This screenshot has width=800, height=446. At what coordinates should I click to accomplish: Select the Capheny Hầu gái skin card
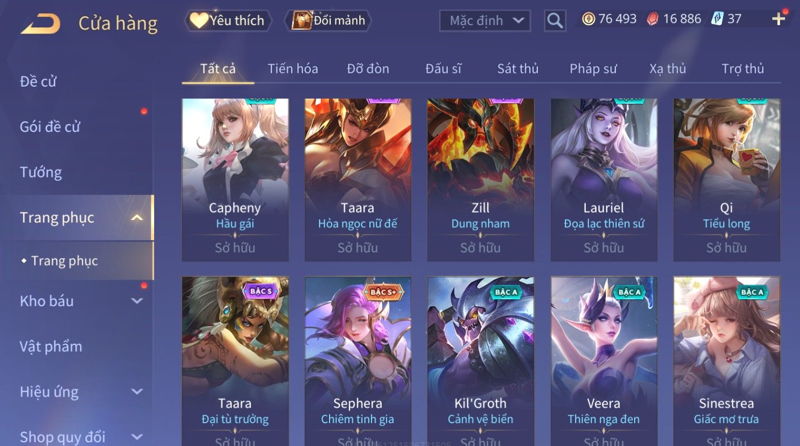[235, 180]
